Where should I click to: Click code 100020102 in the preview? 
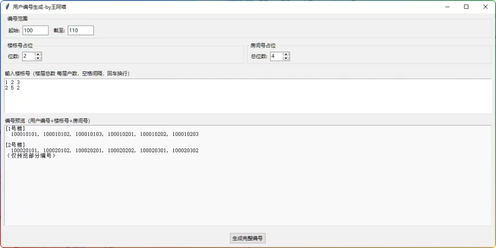click(56, 150)
